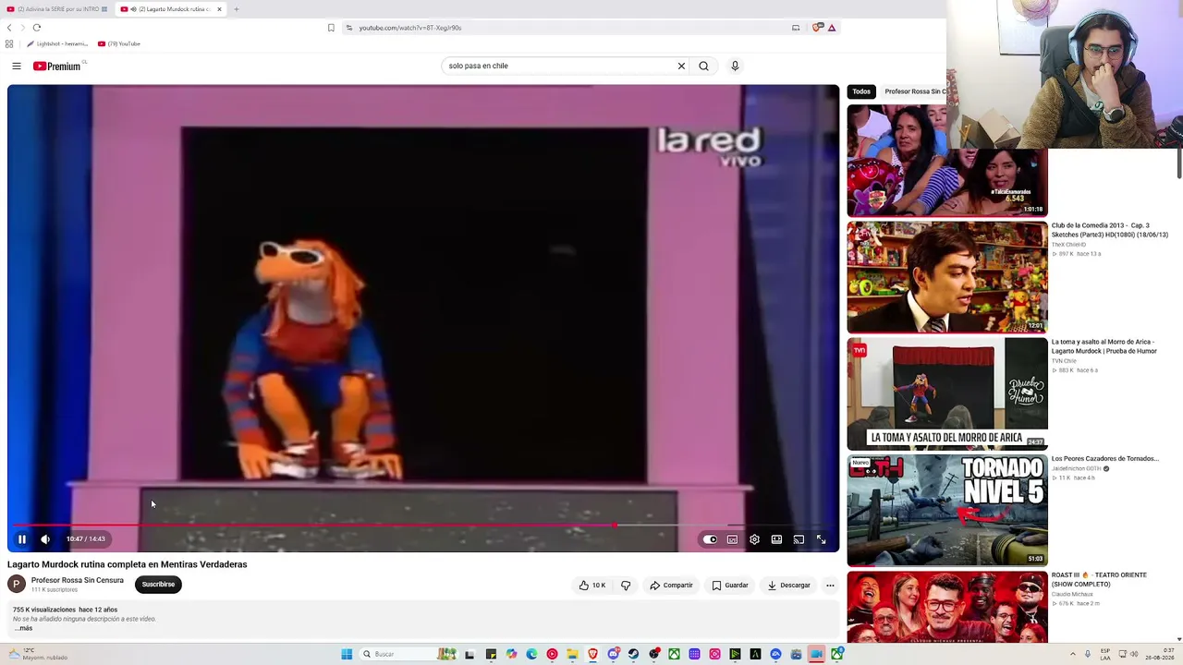Select the Profesor Rossa Sin C filter chip
Viewport: 1183px width, 665px height.
(x=913, y=91)
